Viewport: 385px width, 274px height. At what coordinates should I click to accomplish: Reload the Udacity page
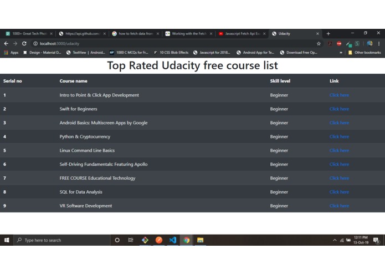click(24, 43)
